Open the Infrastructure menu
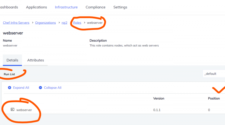225x125 pixels. click(x=66, y=7)
